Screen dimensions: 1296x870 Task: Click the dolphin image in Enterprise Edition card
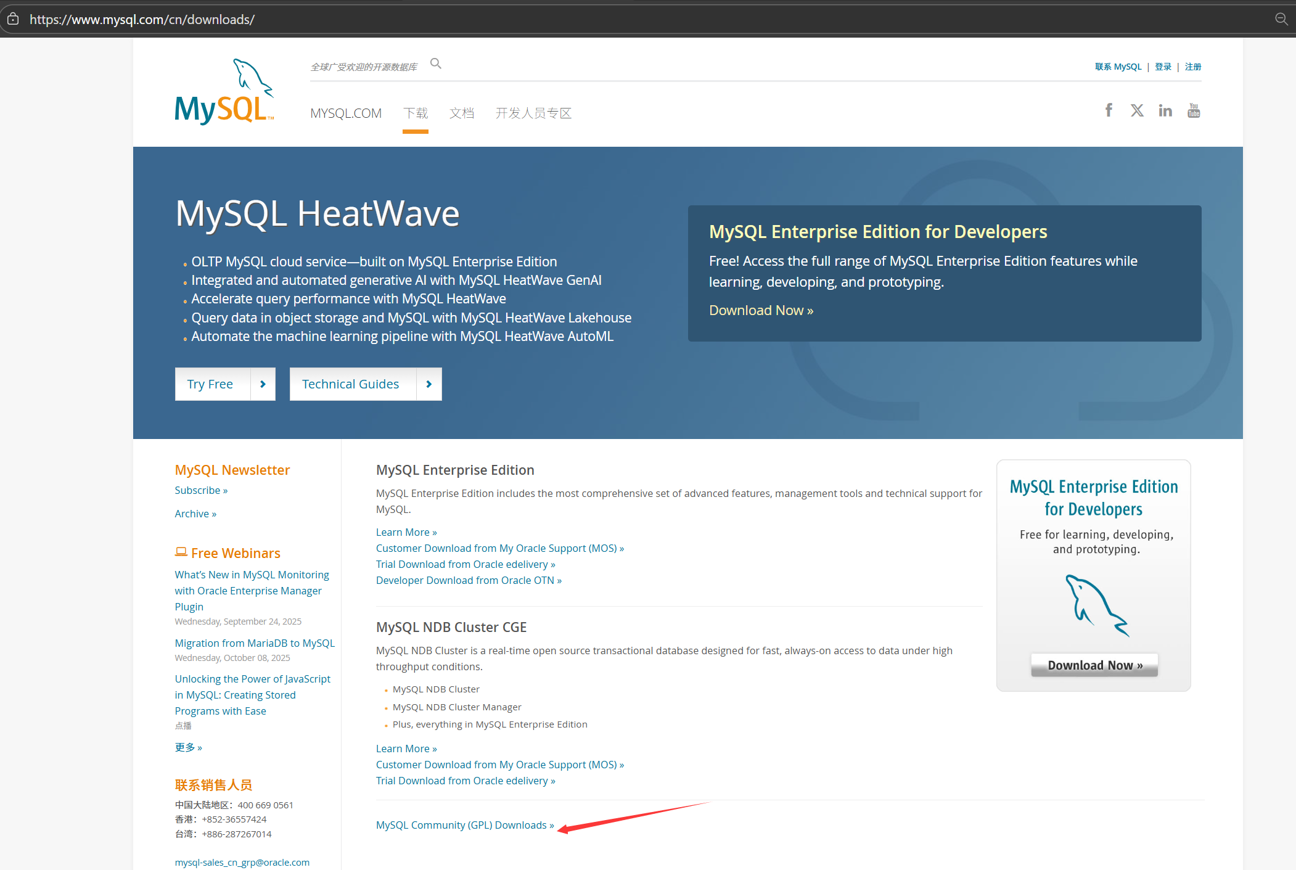coord(1097,605)
